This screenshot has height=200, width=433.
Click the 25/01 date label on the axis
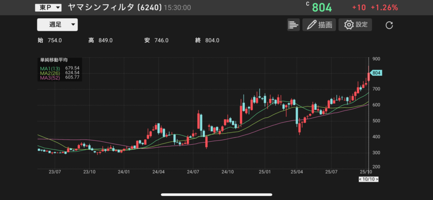pos(265,172)
